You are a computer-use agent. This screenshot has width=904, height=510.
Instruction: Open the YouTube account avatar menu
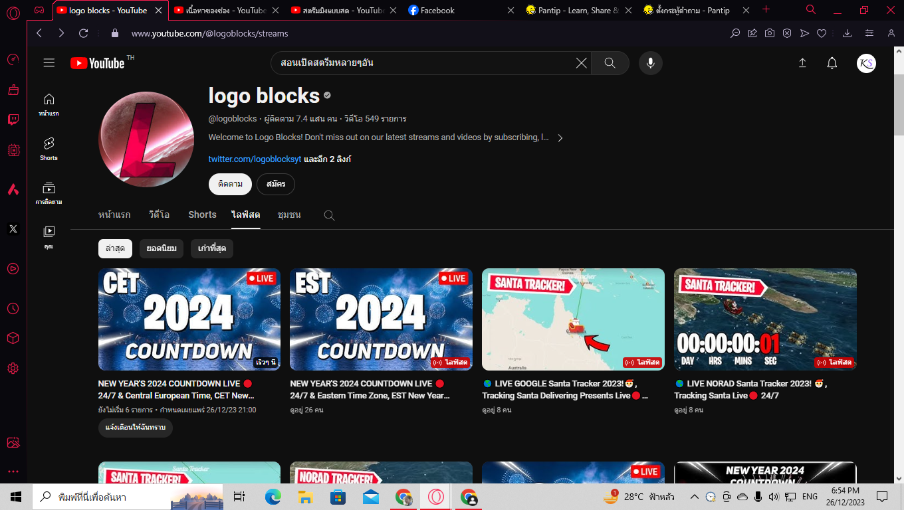click(x=866, y=63)
